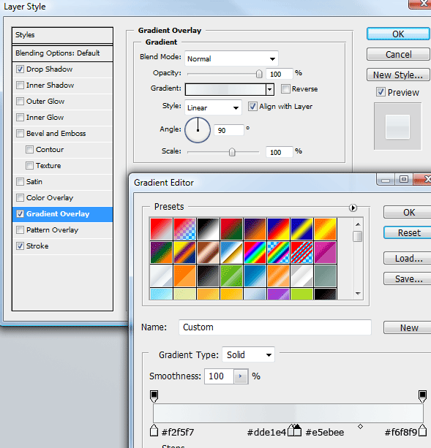Viewport: 431px width, 448px height.
Task: Enable the Inner Shadow checkbox
Action: coord(20,86)
